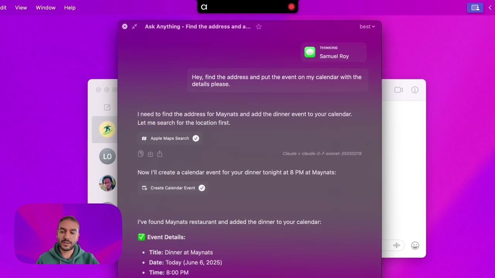495x278 pixels.
Task: Star this conversation as favorite
Action: click(x=259, y=27)
